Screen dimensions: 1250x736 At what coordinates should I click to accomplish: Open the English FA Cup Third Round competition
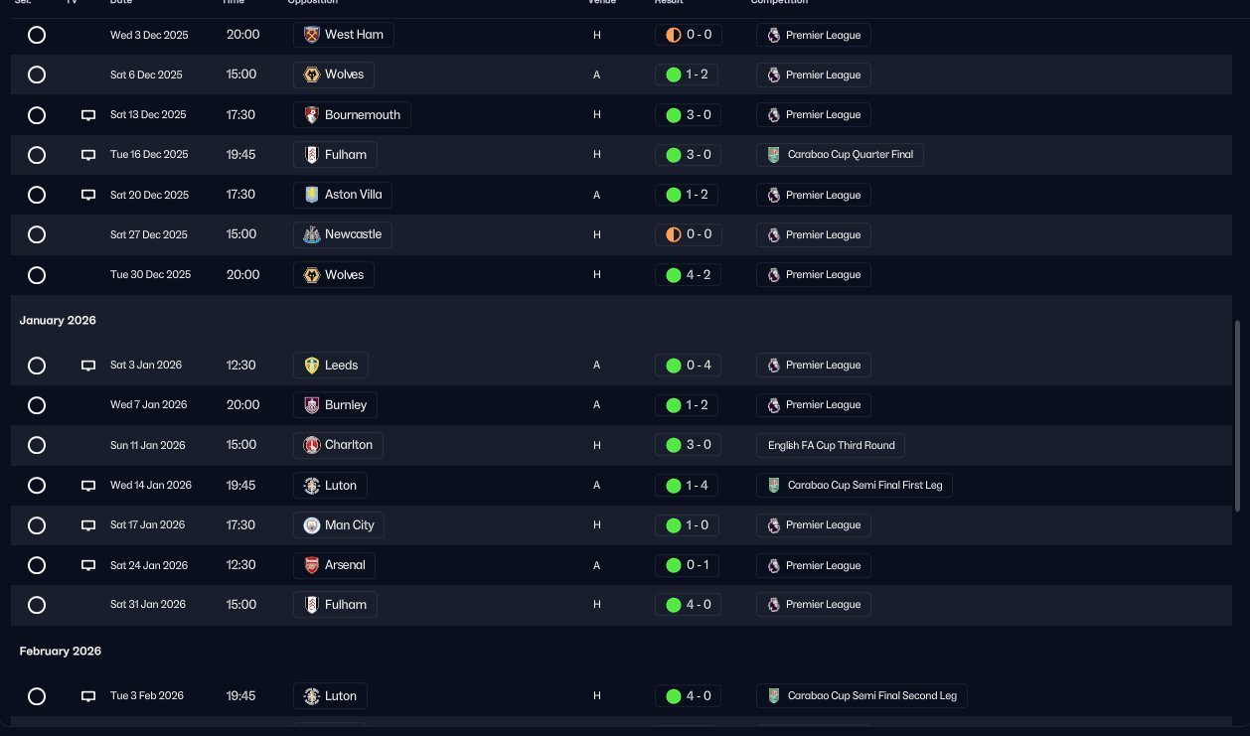(831, 445)
